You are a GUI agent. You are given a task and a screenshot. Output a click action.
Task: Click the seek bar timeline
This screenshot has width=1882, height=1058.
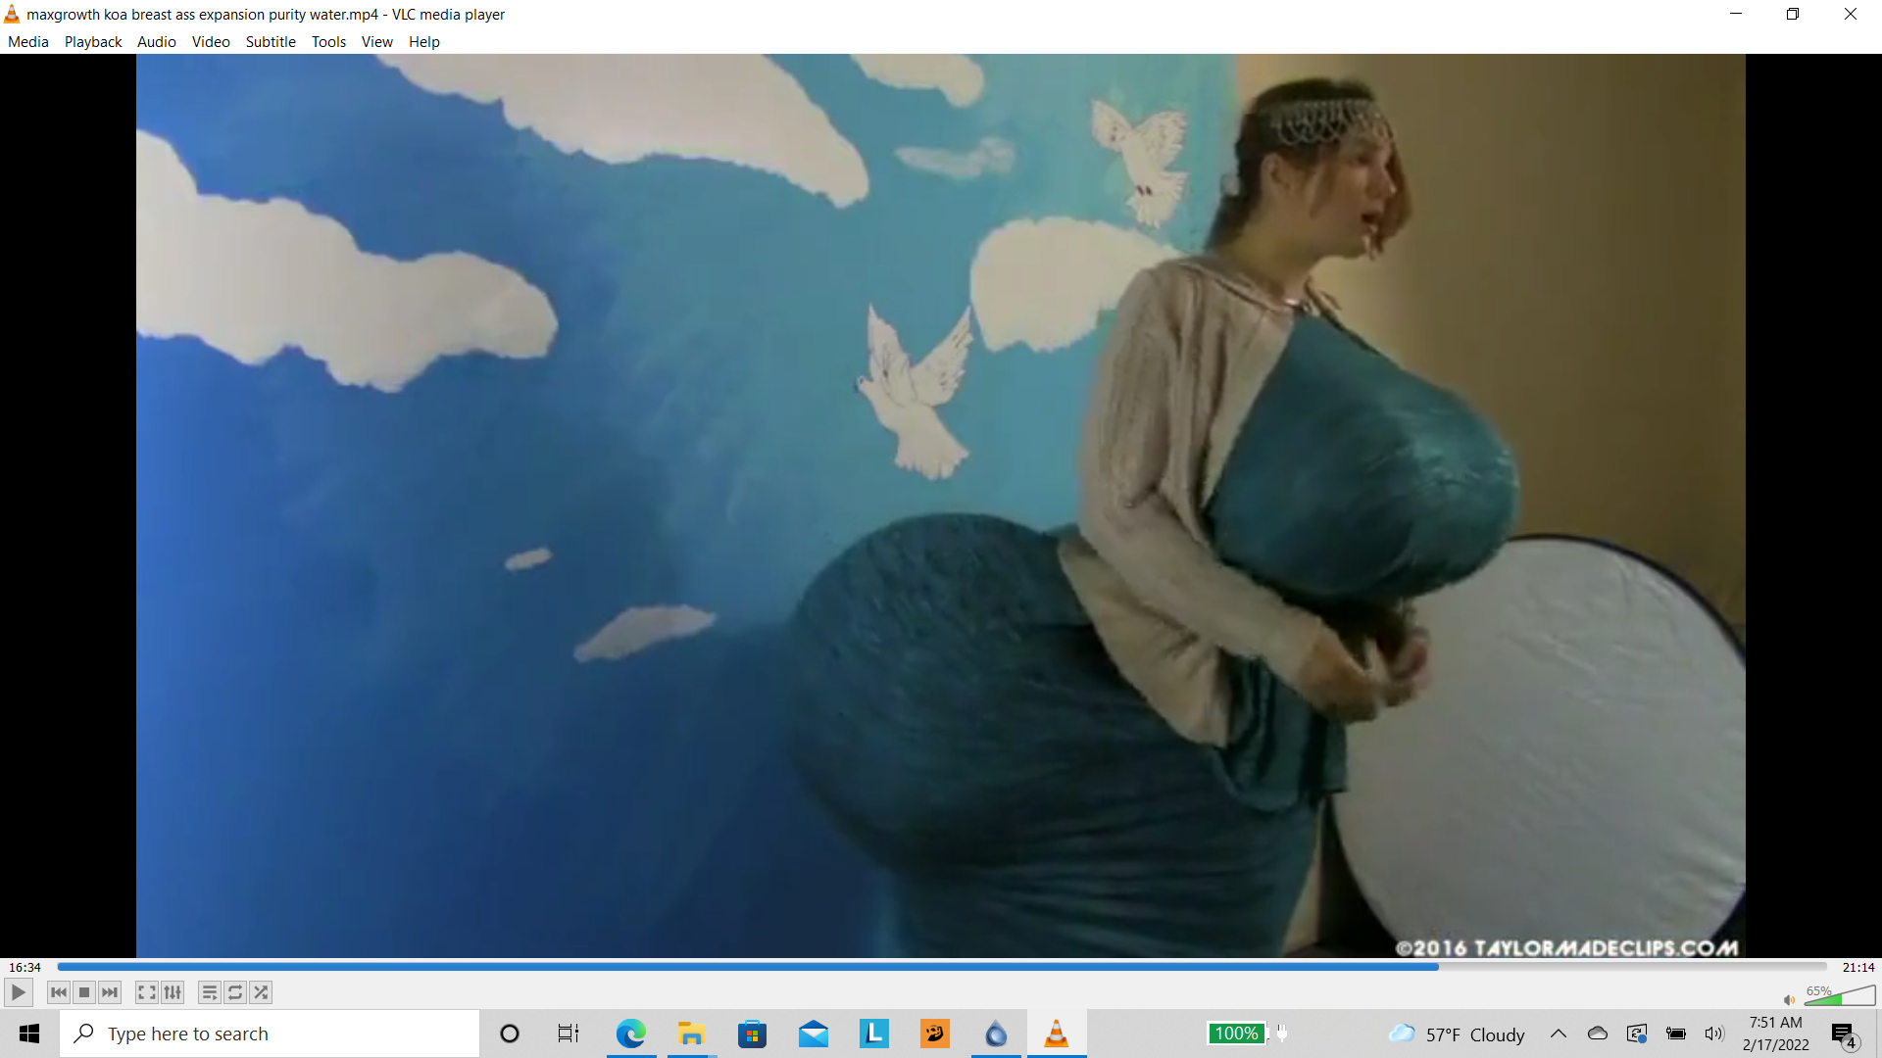coord(941,967)
